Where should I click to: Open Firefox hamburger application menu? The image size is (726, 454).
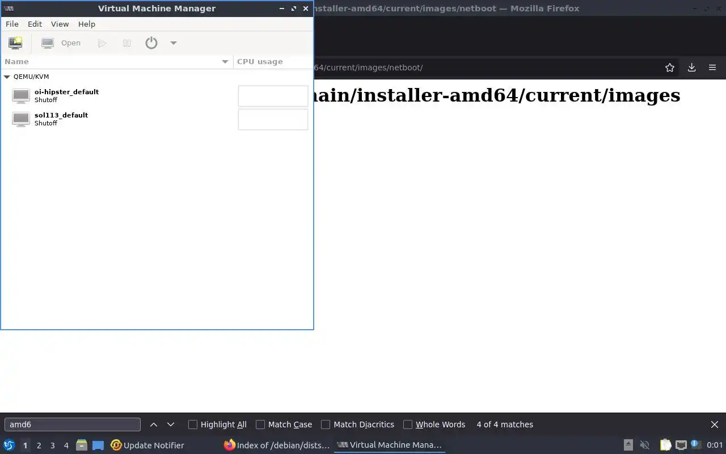(x=712, y=68)
